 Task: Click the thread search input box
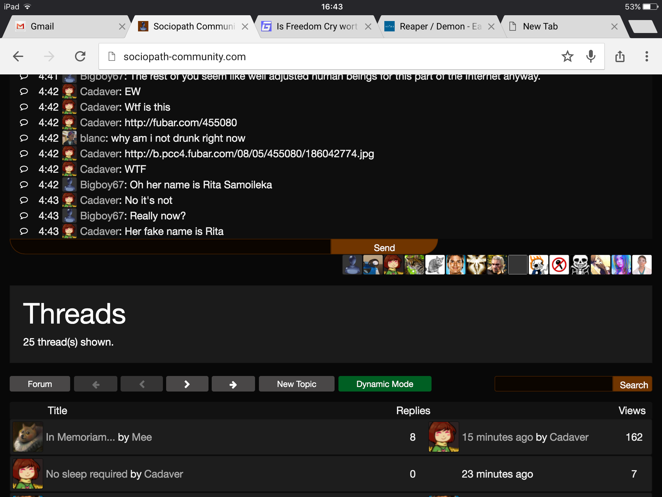click(554, 384)
